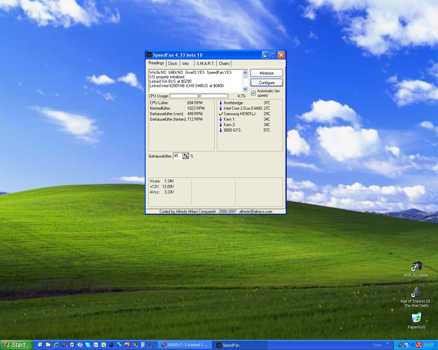438x350 pixels.
Task: Click the SpeedFan taskbar button
Action: point(240,345)
